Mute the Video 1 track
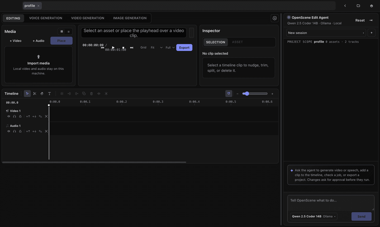This screenshot has width=380, height=227. point(9,116)
